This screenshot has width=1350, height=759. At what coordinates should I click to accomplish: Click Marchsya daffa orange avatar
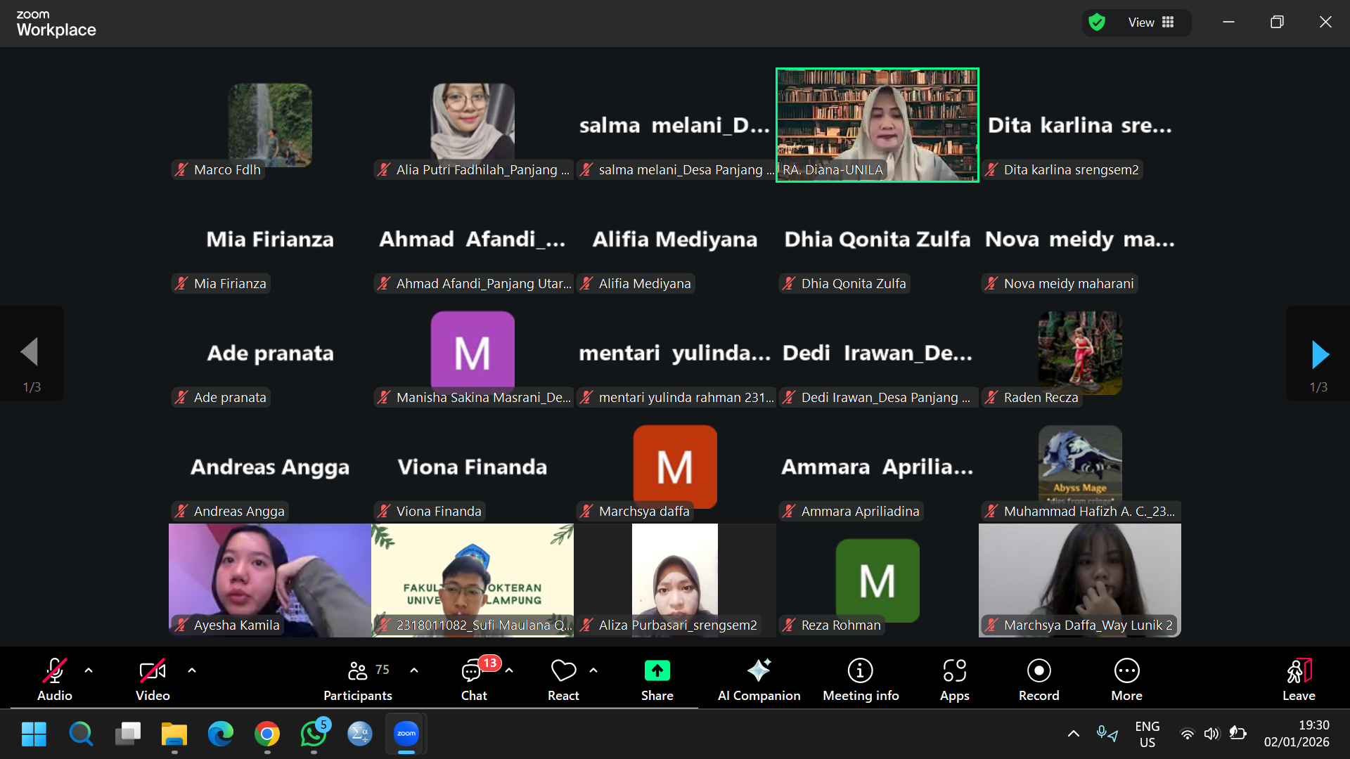point(675,465)
